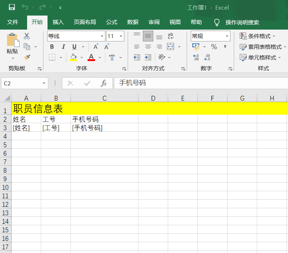This screenshot has width=288, height=253.
Task: Select Bottom Align icon
Action: pos(159,36)
